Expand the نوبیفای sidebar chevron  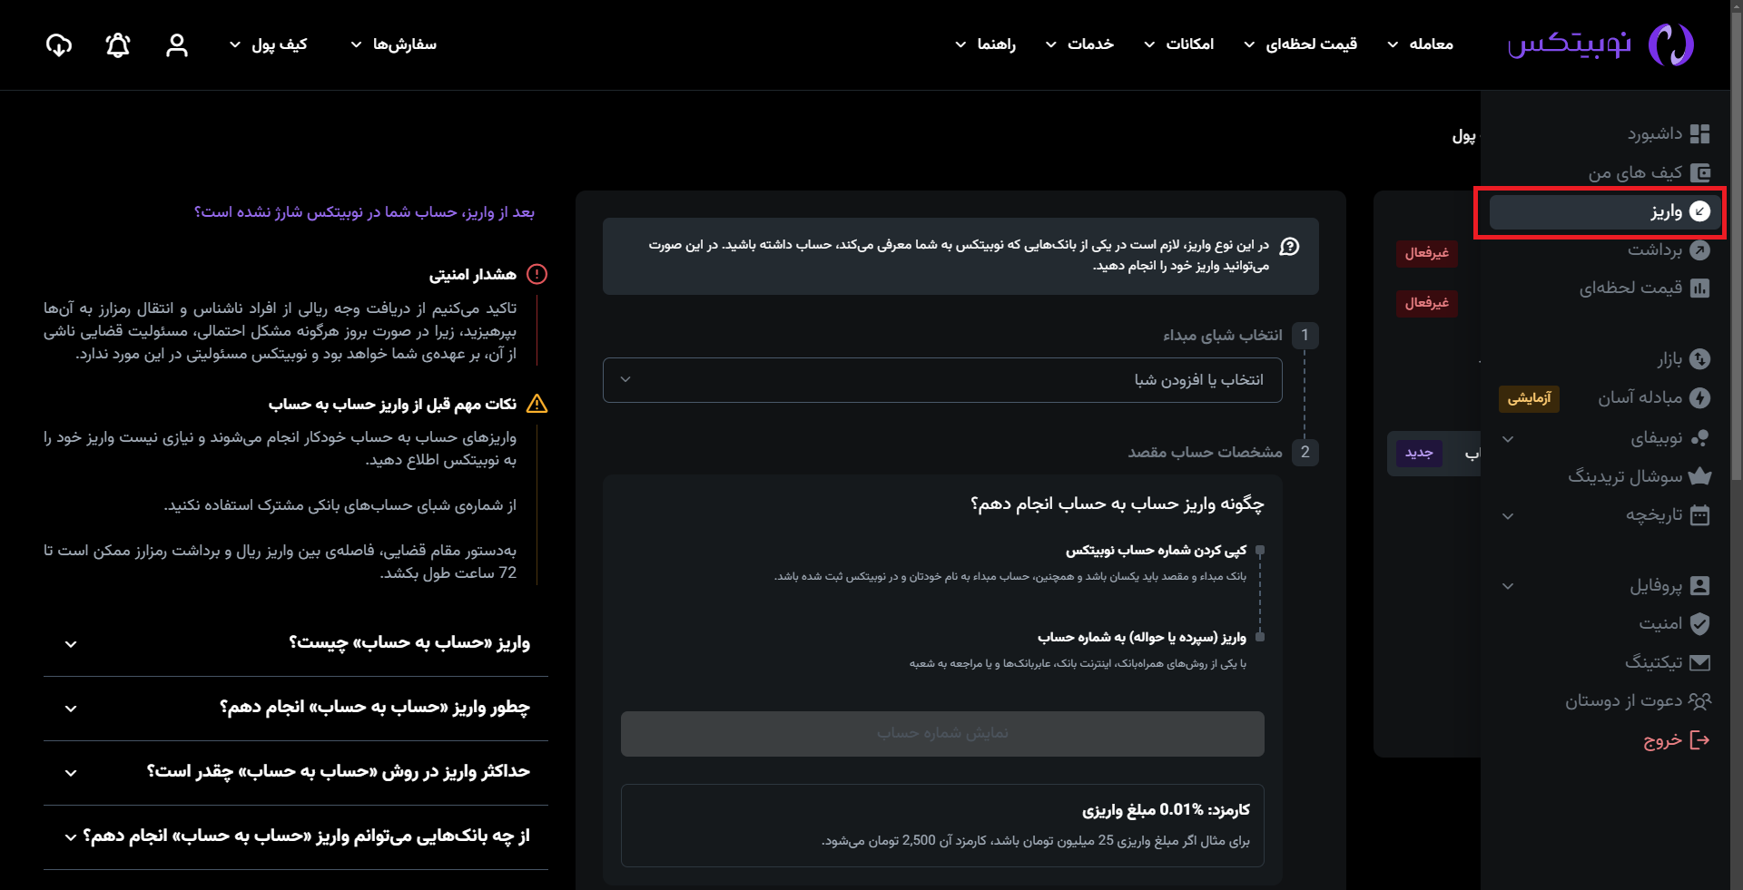(1508, 439)
